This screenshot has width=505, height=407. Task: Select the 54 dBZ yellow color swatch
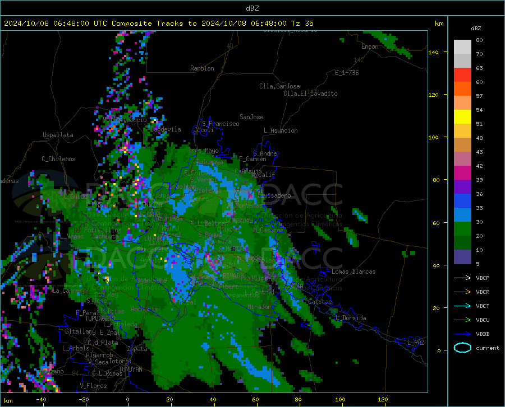point(462,117)
